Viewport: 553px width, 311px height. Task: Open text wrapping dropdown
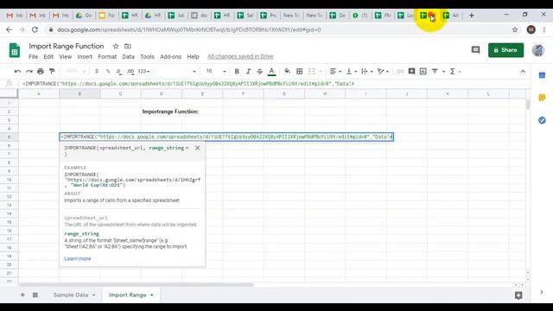367,71
